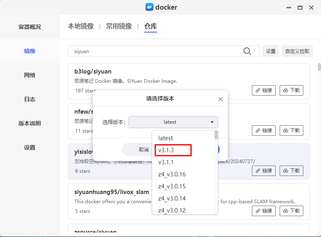Click the 取消 button in dialog
The height and width of the screenshot is (237, 321).
143,149
